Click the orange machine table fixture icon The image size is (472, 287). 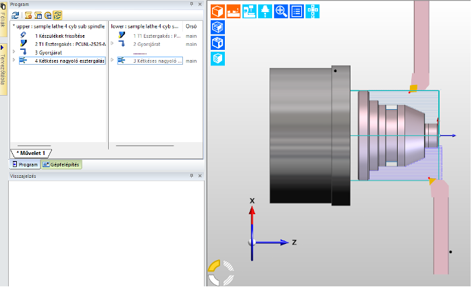pos(233,11)
